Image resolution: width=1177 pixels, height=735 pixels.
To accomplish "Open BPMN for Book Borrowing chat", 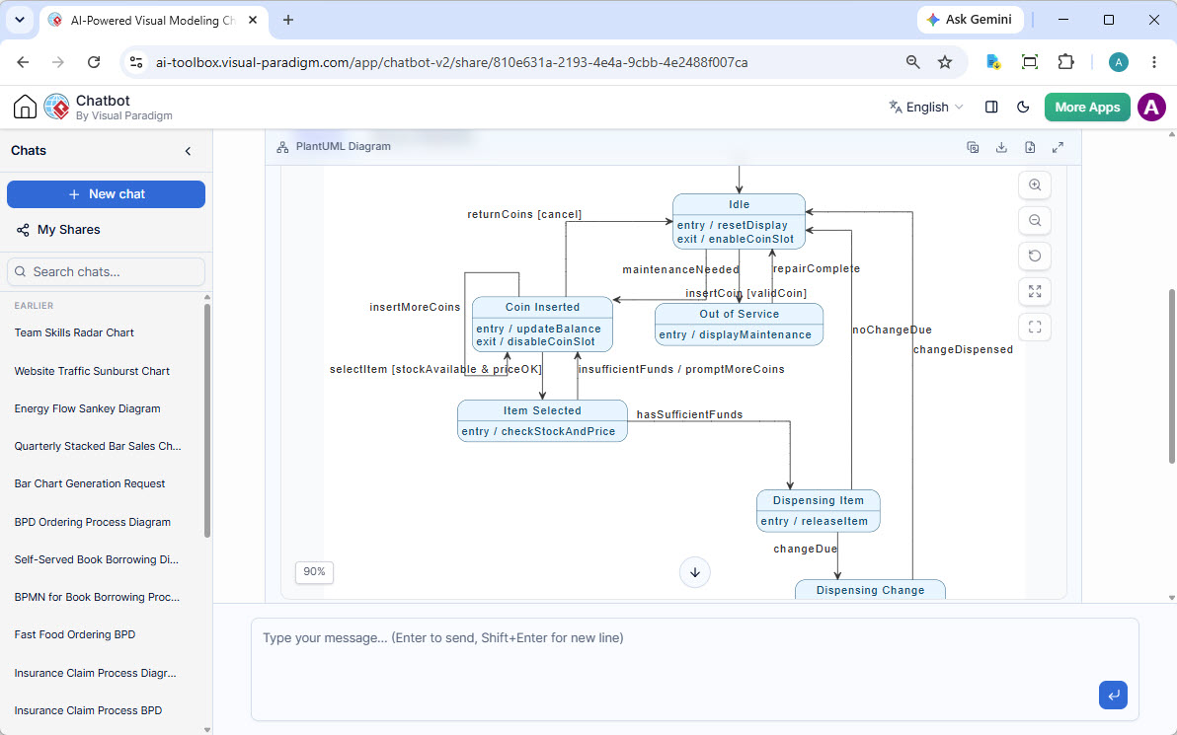I will click(x=97, y=597).
